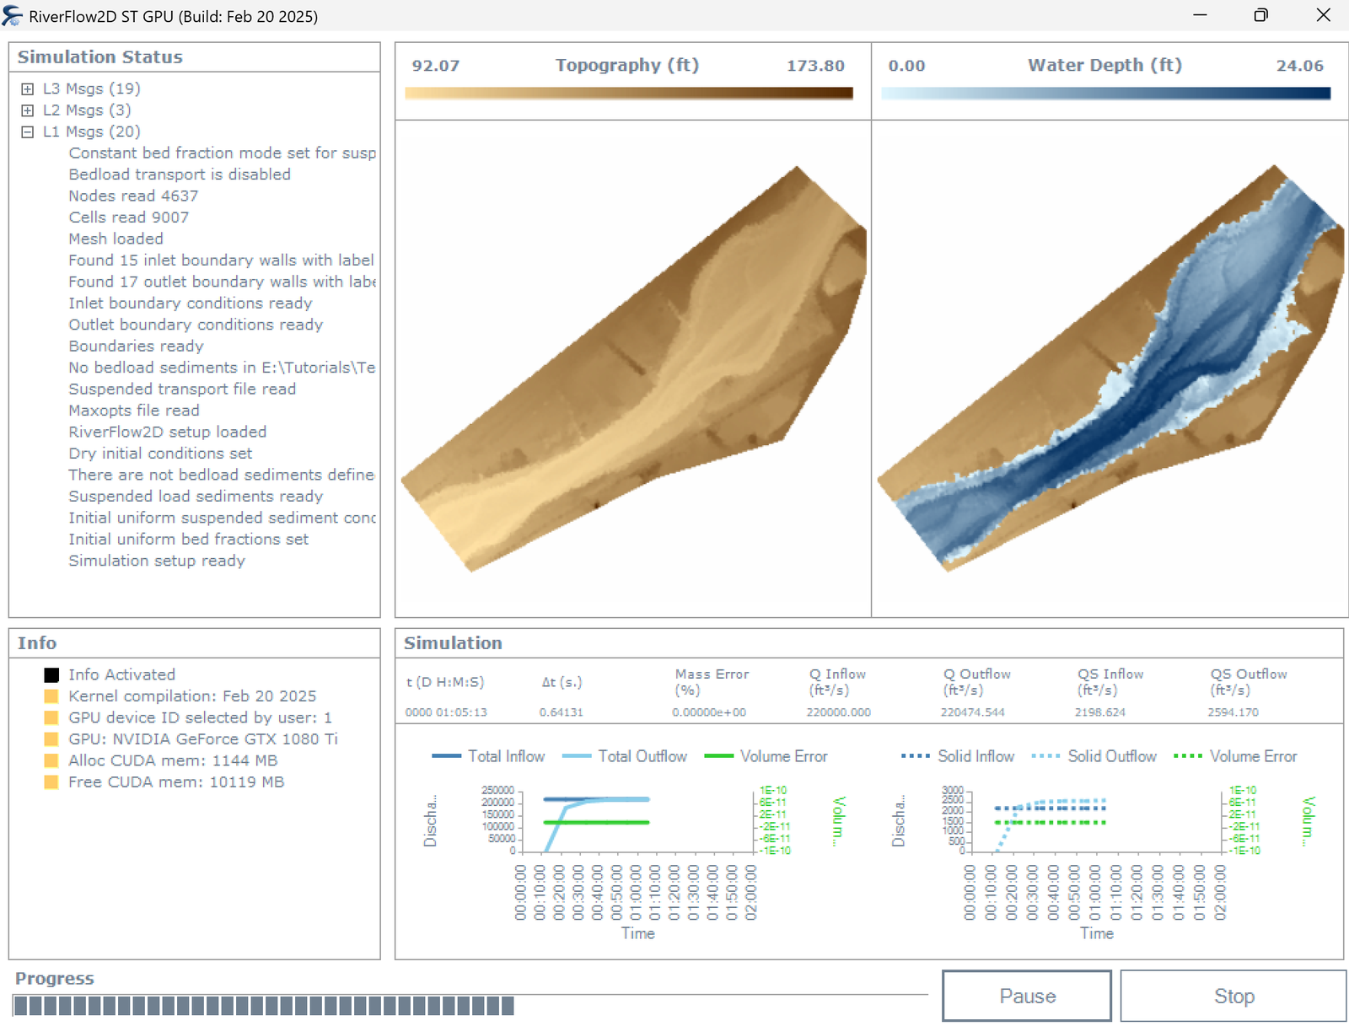Pause the running simulation

pyautogui.click(x=1026, y=996)
